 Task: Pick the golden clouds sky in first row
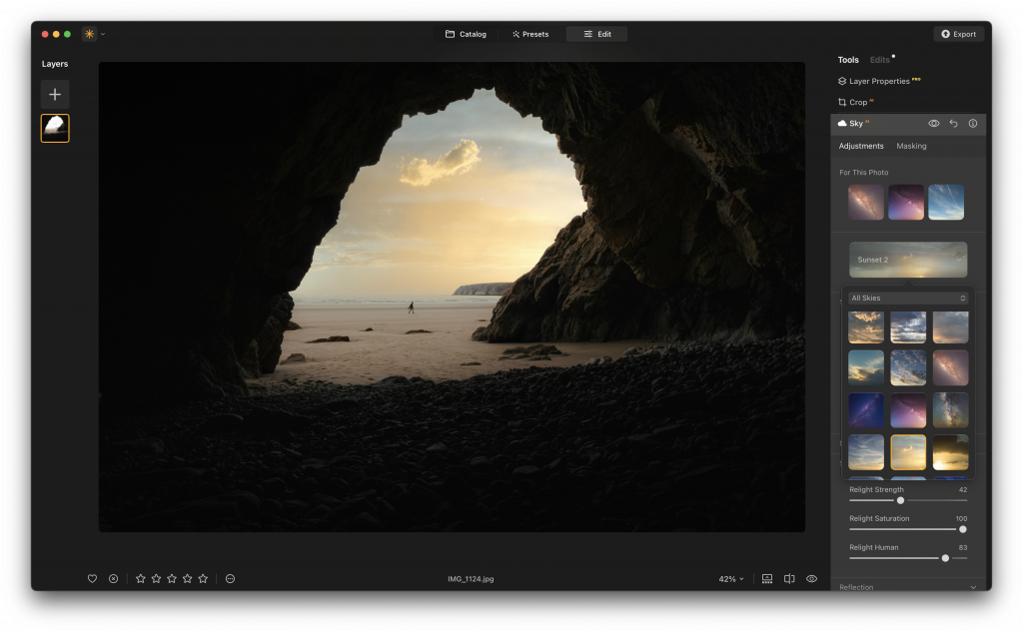tap(866, 326)
